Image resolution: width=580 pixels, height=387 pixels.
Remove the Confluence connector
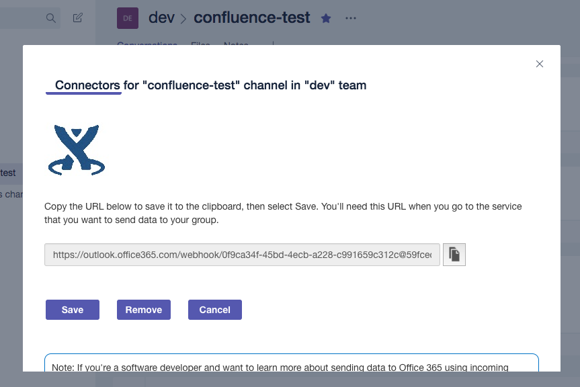pos(144,310)
